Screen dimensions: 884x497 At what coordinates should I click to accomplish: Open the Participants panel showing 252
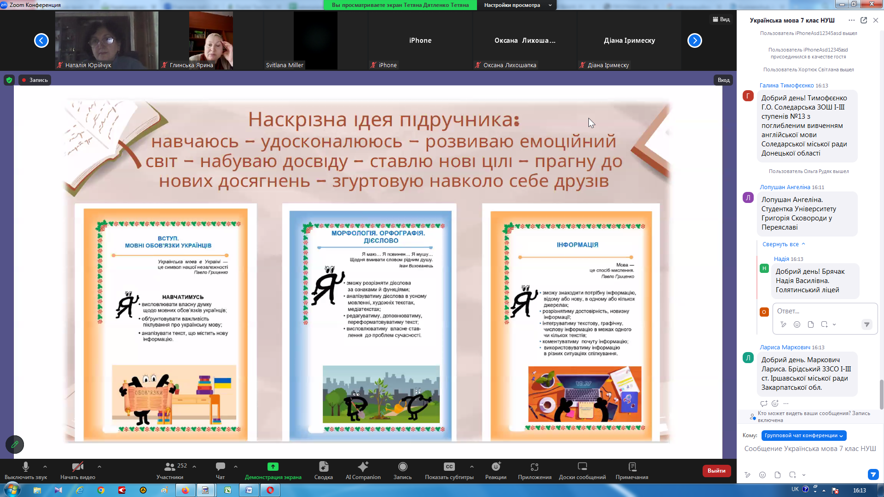(x=175, y=470)
